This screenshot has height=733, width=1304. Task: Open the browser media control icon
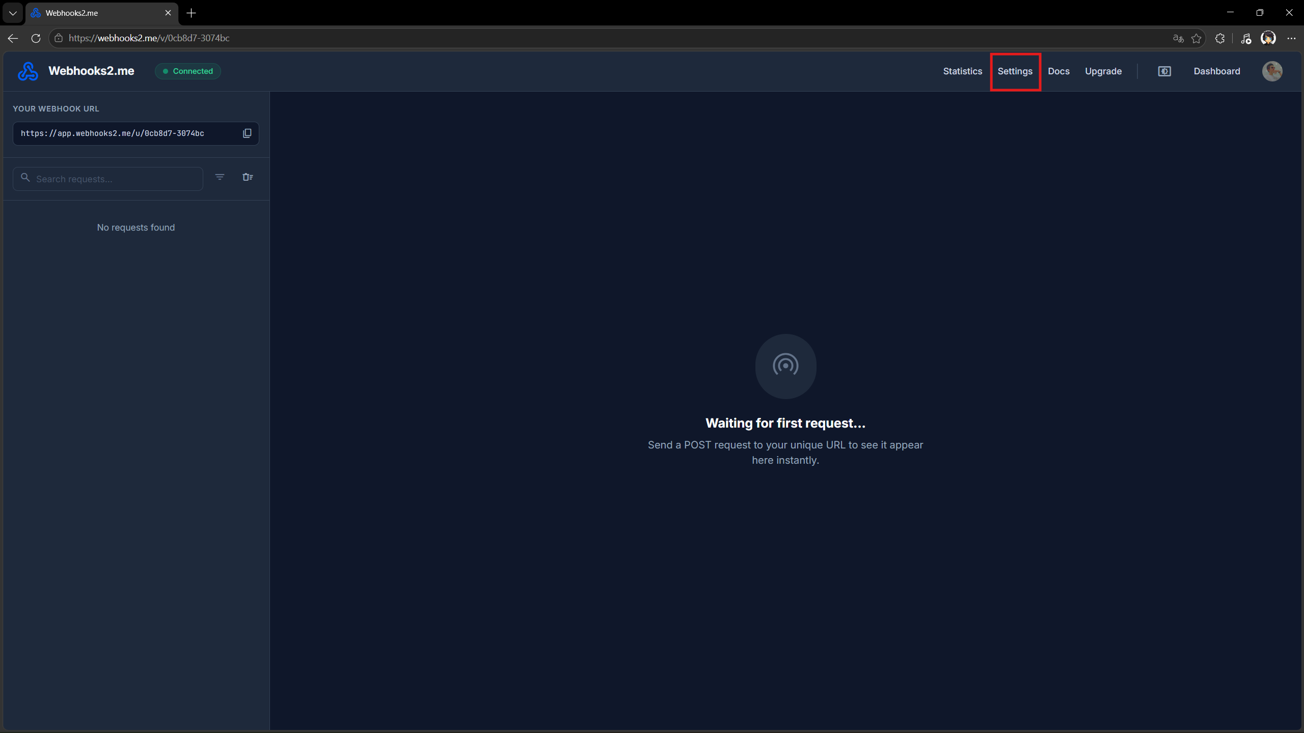(x=1246, y=38)
